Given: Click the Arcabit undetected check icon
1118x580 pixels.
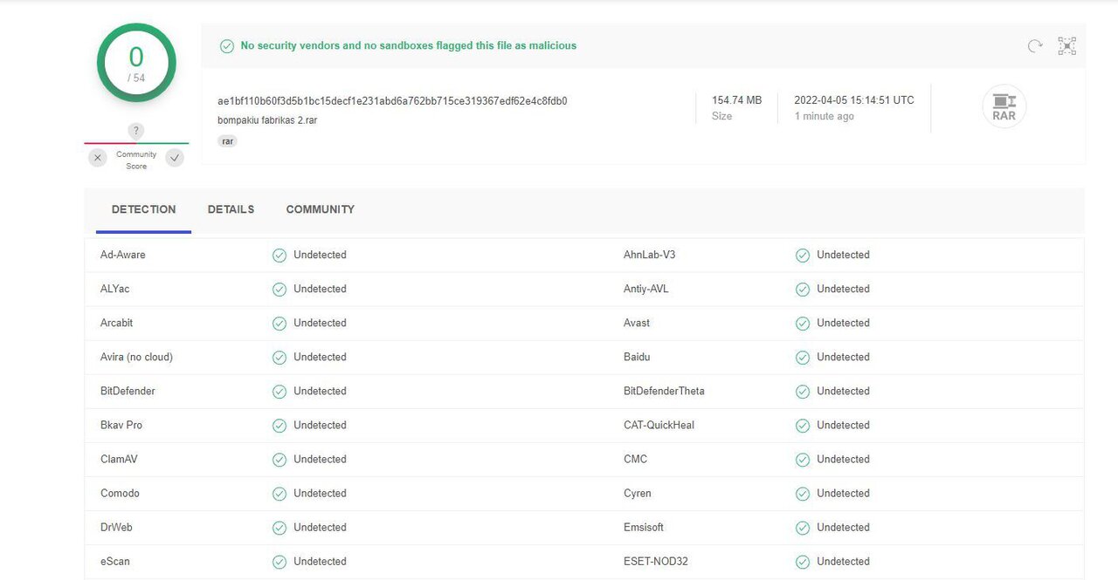Looking at the screenshot, I should point(279,324).
